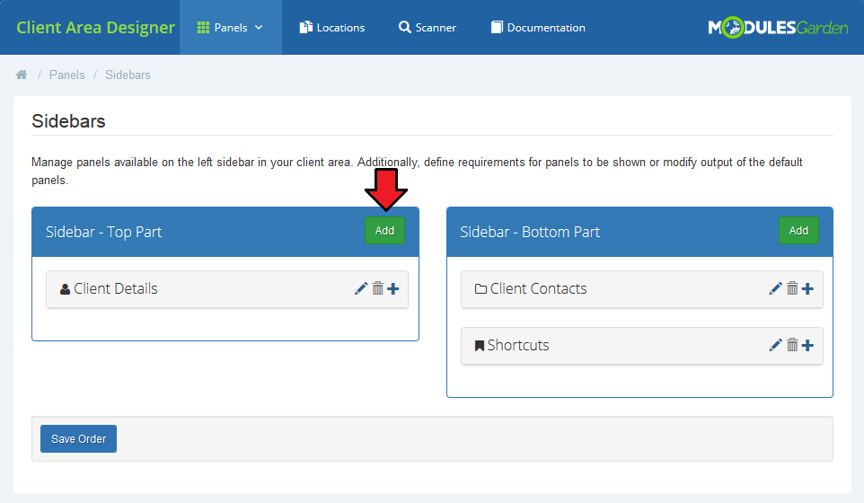Screen dimensions: 864x503
Task: Edit the Client Contacts panel
Action: pos(775,288)
